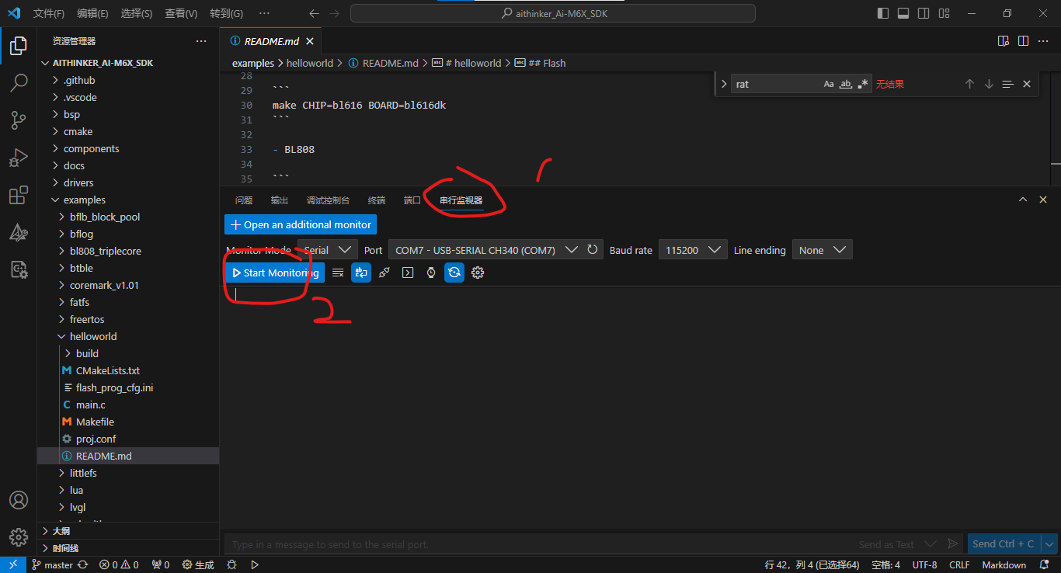This screenshot has height=573, width=1061.
Task: Toggle autoscroll in serial monitor
Action: pyautogui.click(x=361, y=273)
